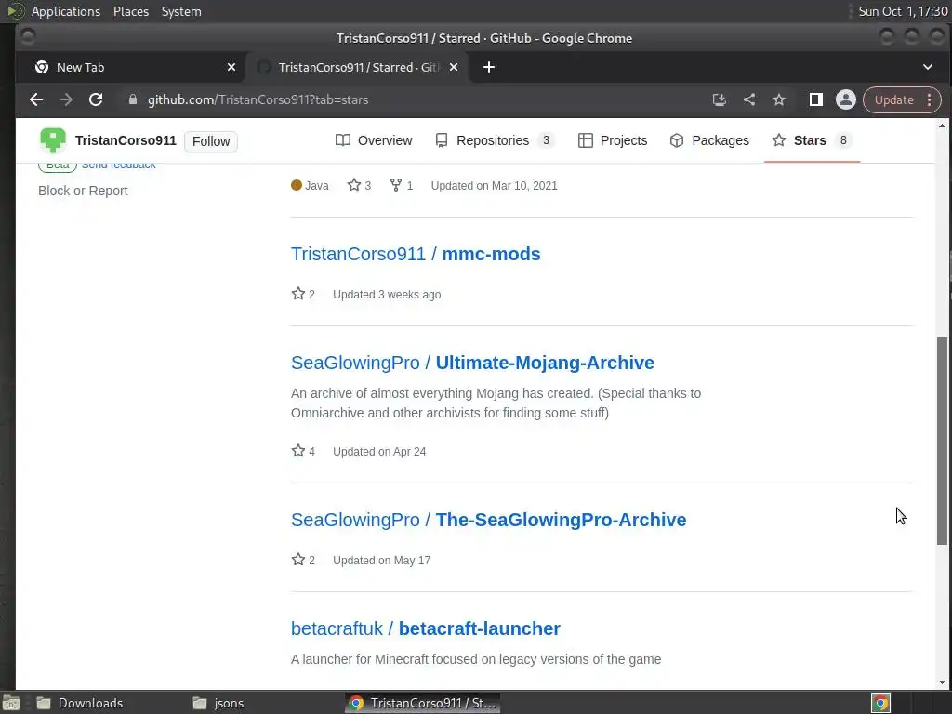Reload the GitHub page

[x=96, y=99]
